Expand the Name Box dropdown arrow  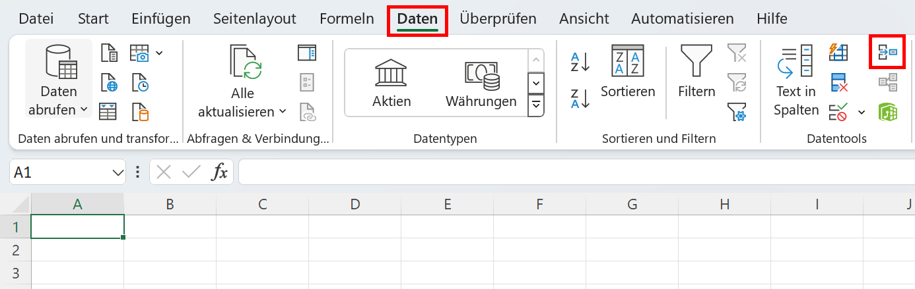click(x=118, y=172)
